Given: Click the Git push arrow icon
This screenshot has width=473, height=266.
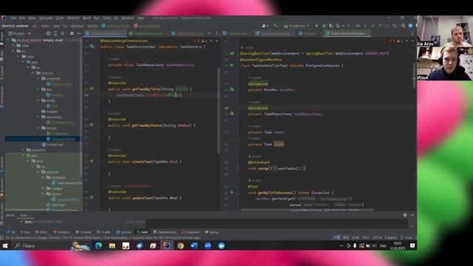Looking at the screenshot, I should [380, 26].
